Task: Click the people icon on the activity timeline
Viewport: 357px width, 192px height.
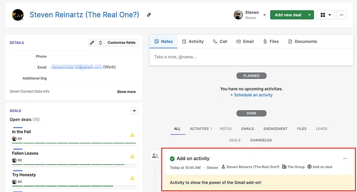Action: click(155, 156)
